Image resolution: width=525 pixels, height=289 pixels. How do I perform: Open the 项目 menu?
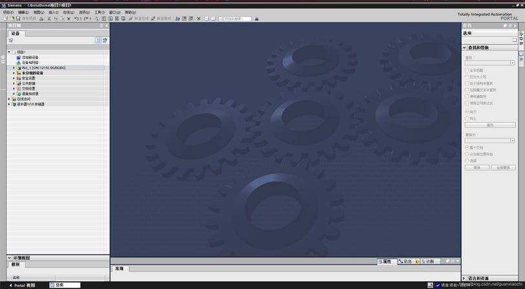[x=8, y=12]
